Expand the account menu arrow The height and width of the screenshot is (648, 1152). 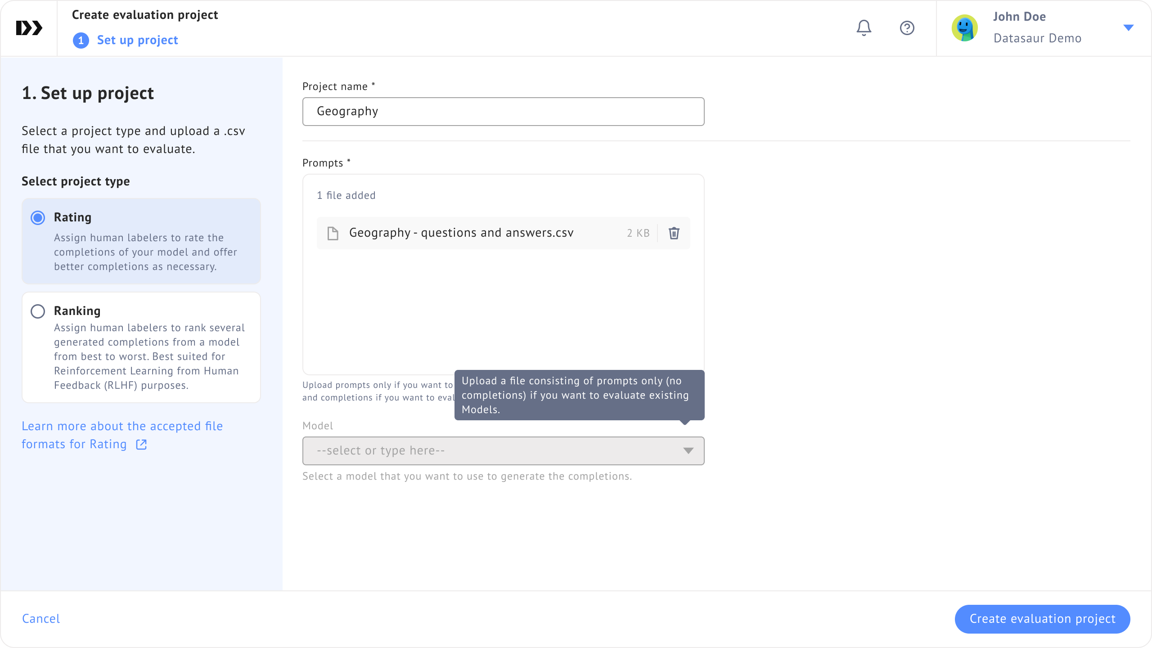click(1128, 28)
